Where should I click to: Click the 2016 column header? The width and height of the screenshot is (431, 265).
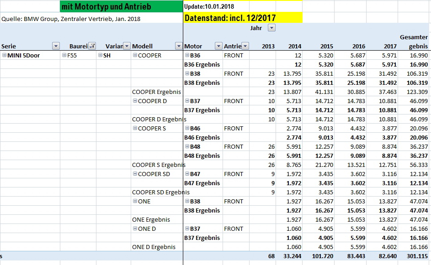coord(359,47)
